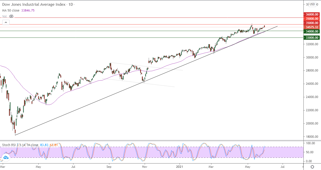Click the 2021 label on time axis
Image resolution: width=321 pixels, height=170 pixels.
[180, 166]
